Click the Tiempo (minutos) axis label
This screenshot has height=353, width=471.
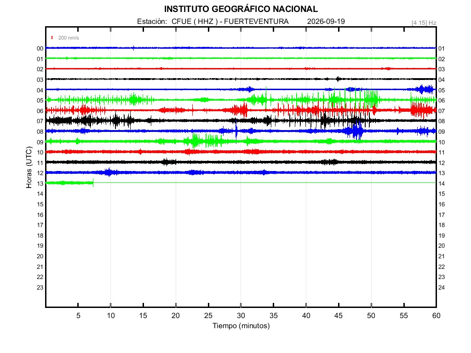[x=241, y=326]
